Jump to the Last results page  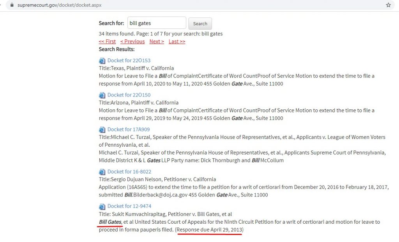click(x=177, y=41)
